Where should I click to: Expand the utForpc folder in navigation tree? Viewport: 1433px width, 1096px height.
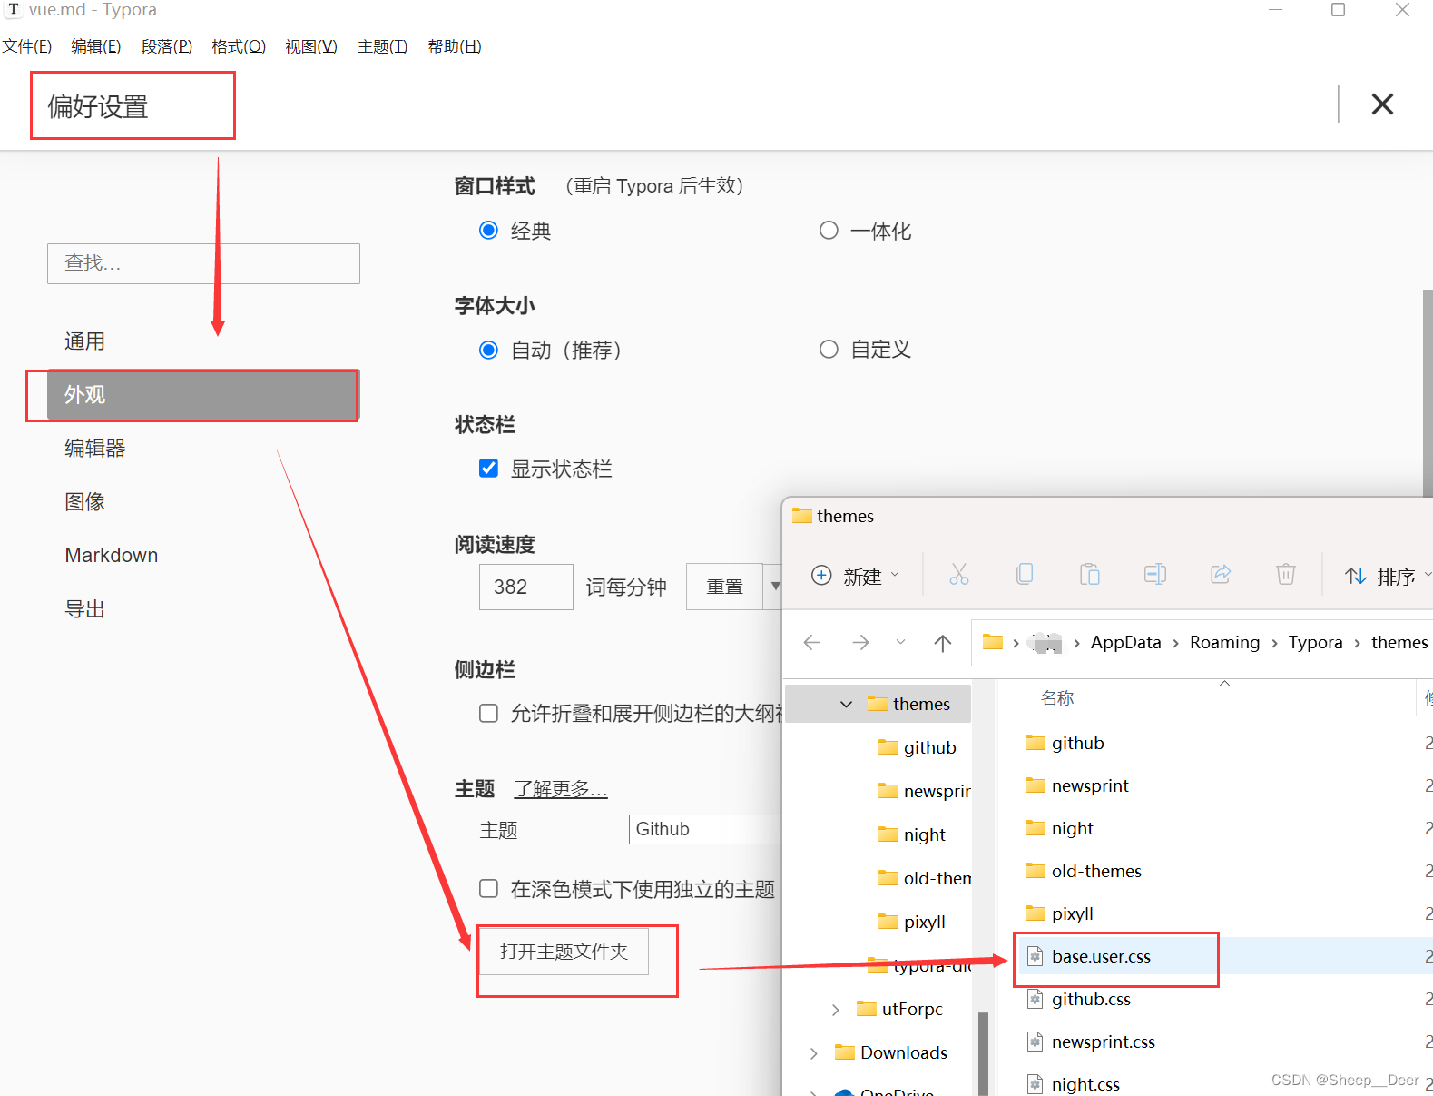[835, 1010]
